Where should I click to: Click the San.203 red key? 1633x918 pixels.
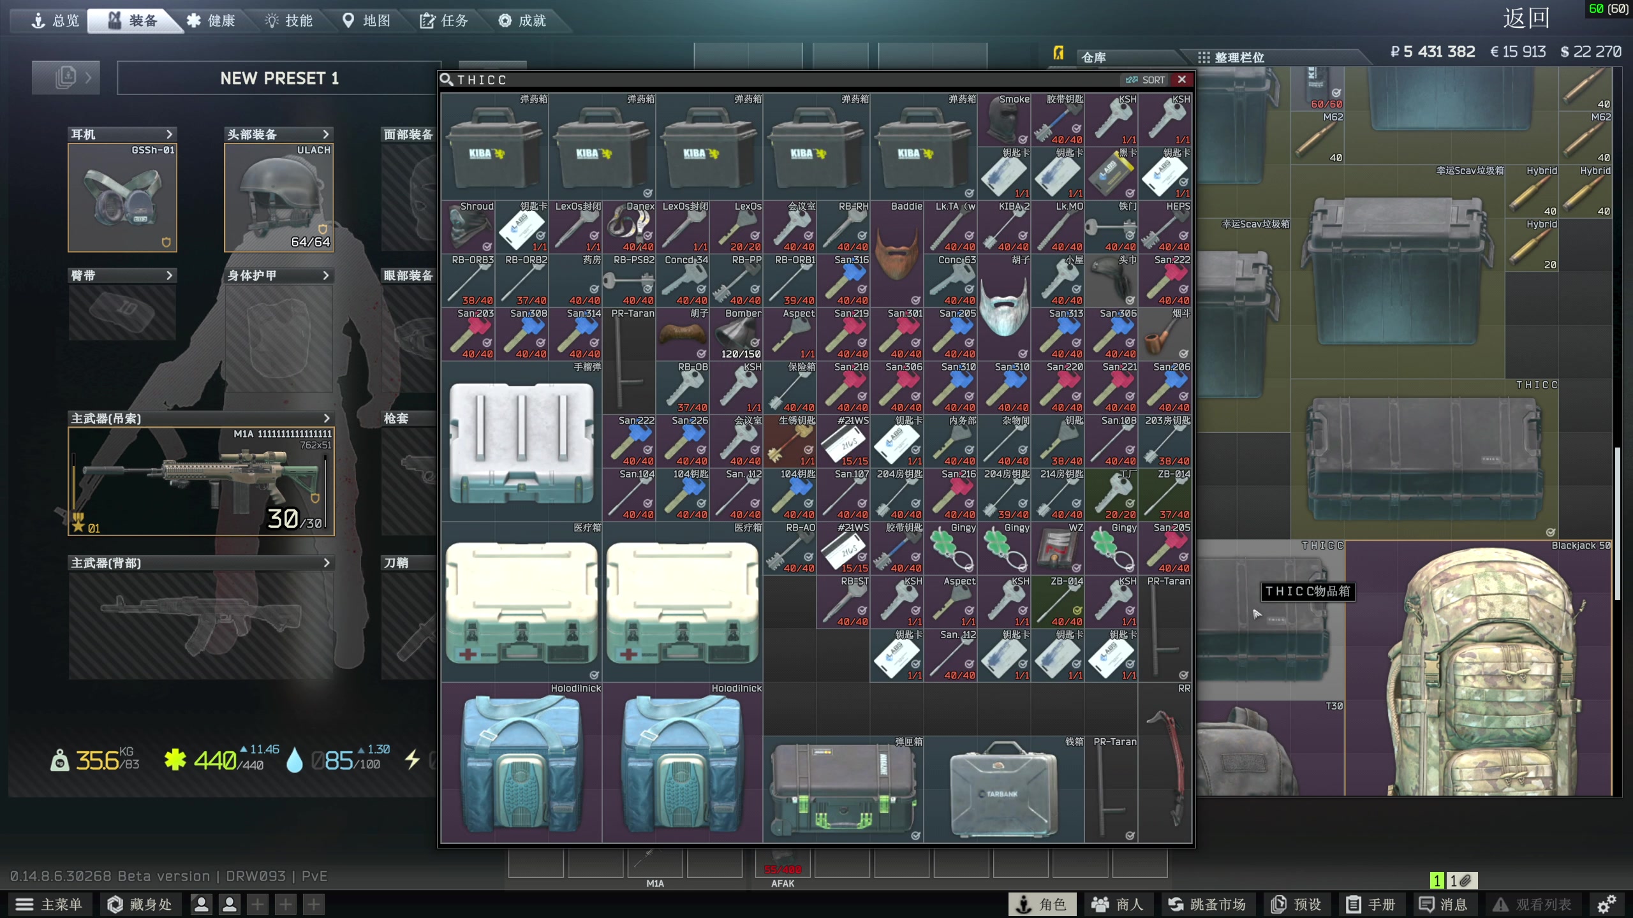pos(468,334)
